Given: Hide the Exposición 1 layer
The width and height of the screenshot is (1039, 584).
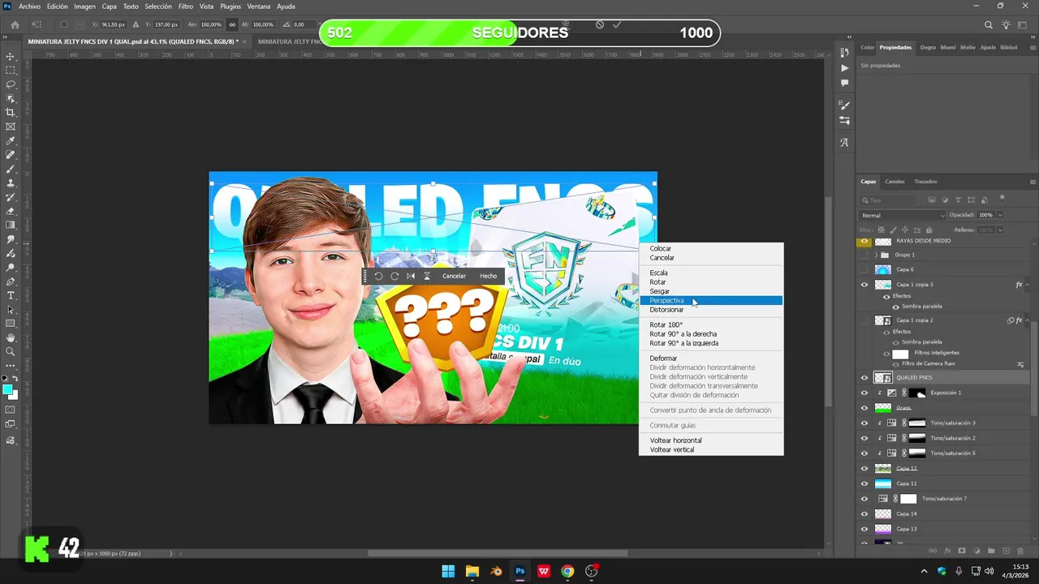Looking at the screenshot, I should coord(864,393).
